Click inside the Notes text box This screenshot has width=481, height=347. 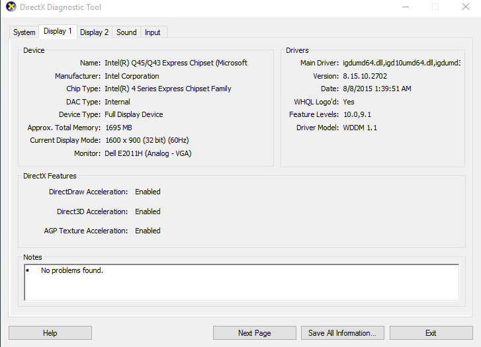[x=241, y=282]
